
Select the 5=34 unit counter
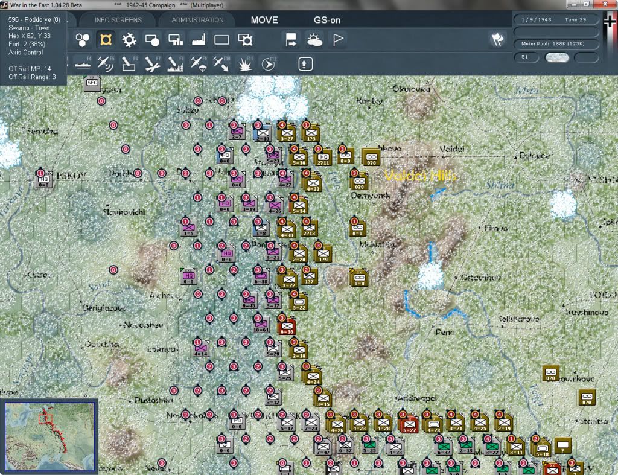tap(299, 205)
